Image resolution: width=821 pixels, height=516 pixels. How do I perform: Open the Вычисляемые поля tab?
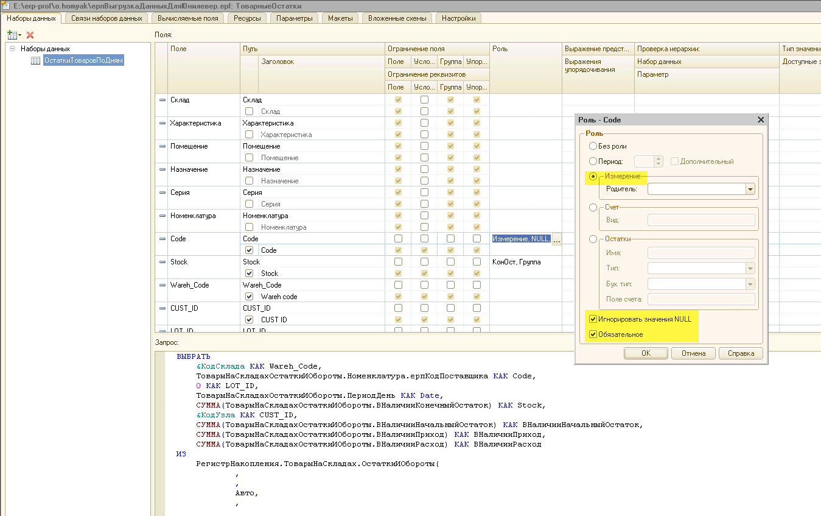(x=187, y=18)
